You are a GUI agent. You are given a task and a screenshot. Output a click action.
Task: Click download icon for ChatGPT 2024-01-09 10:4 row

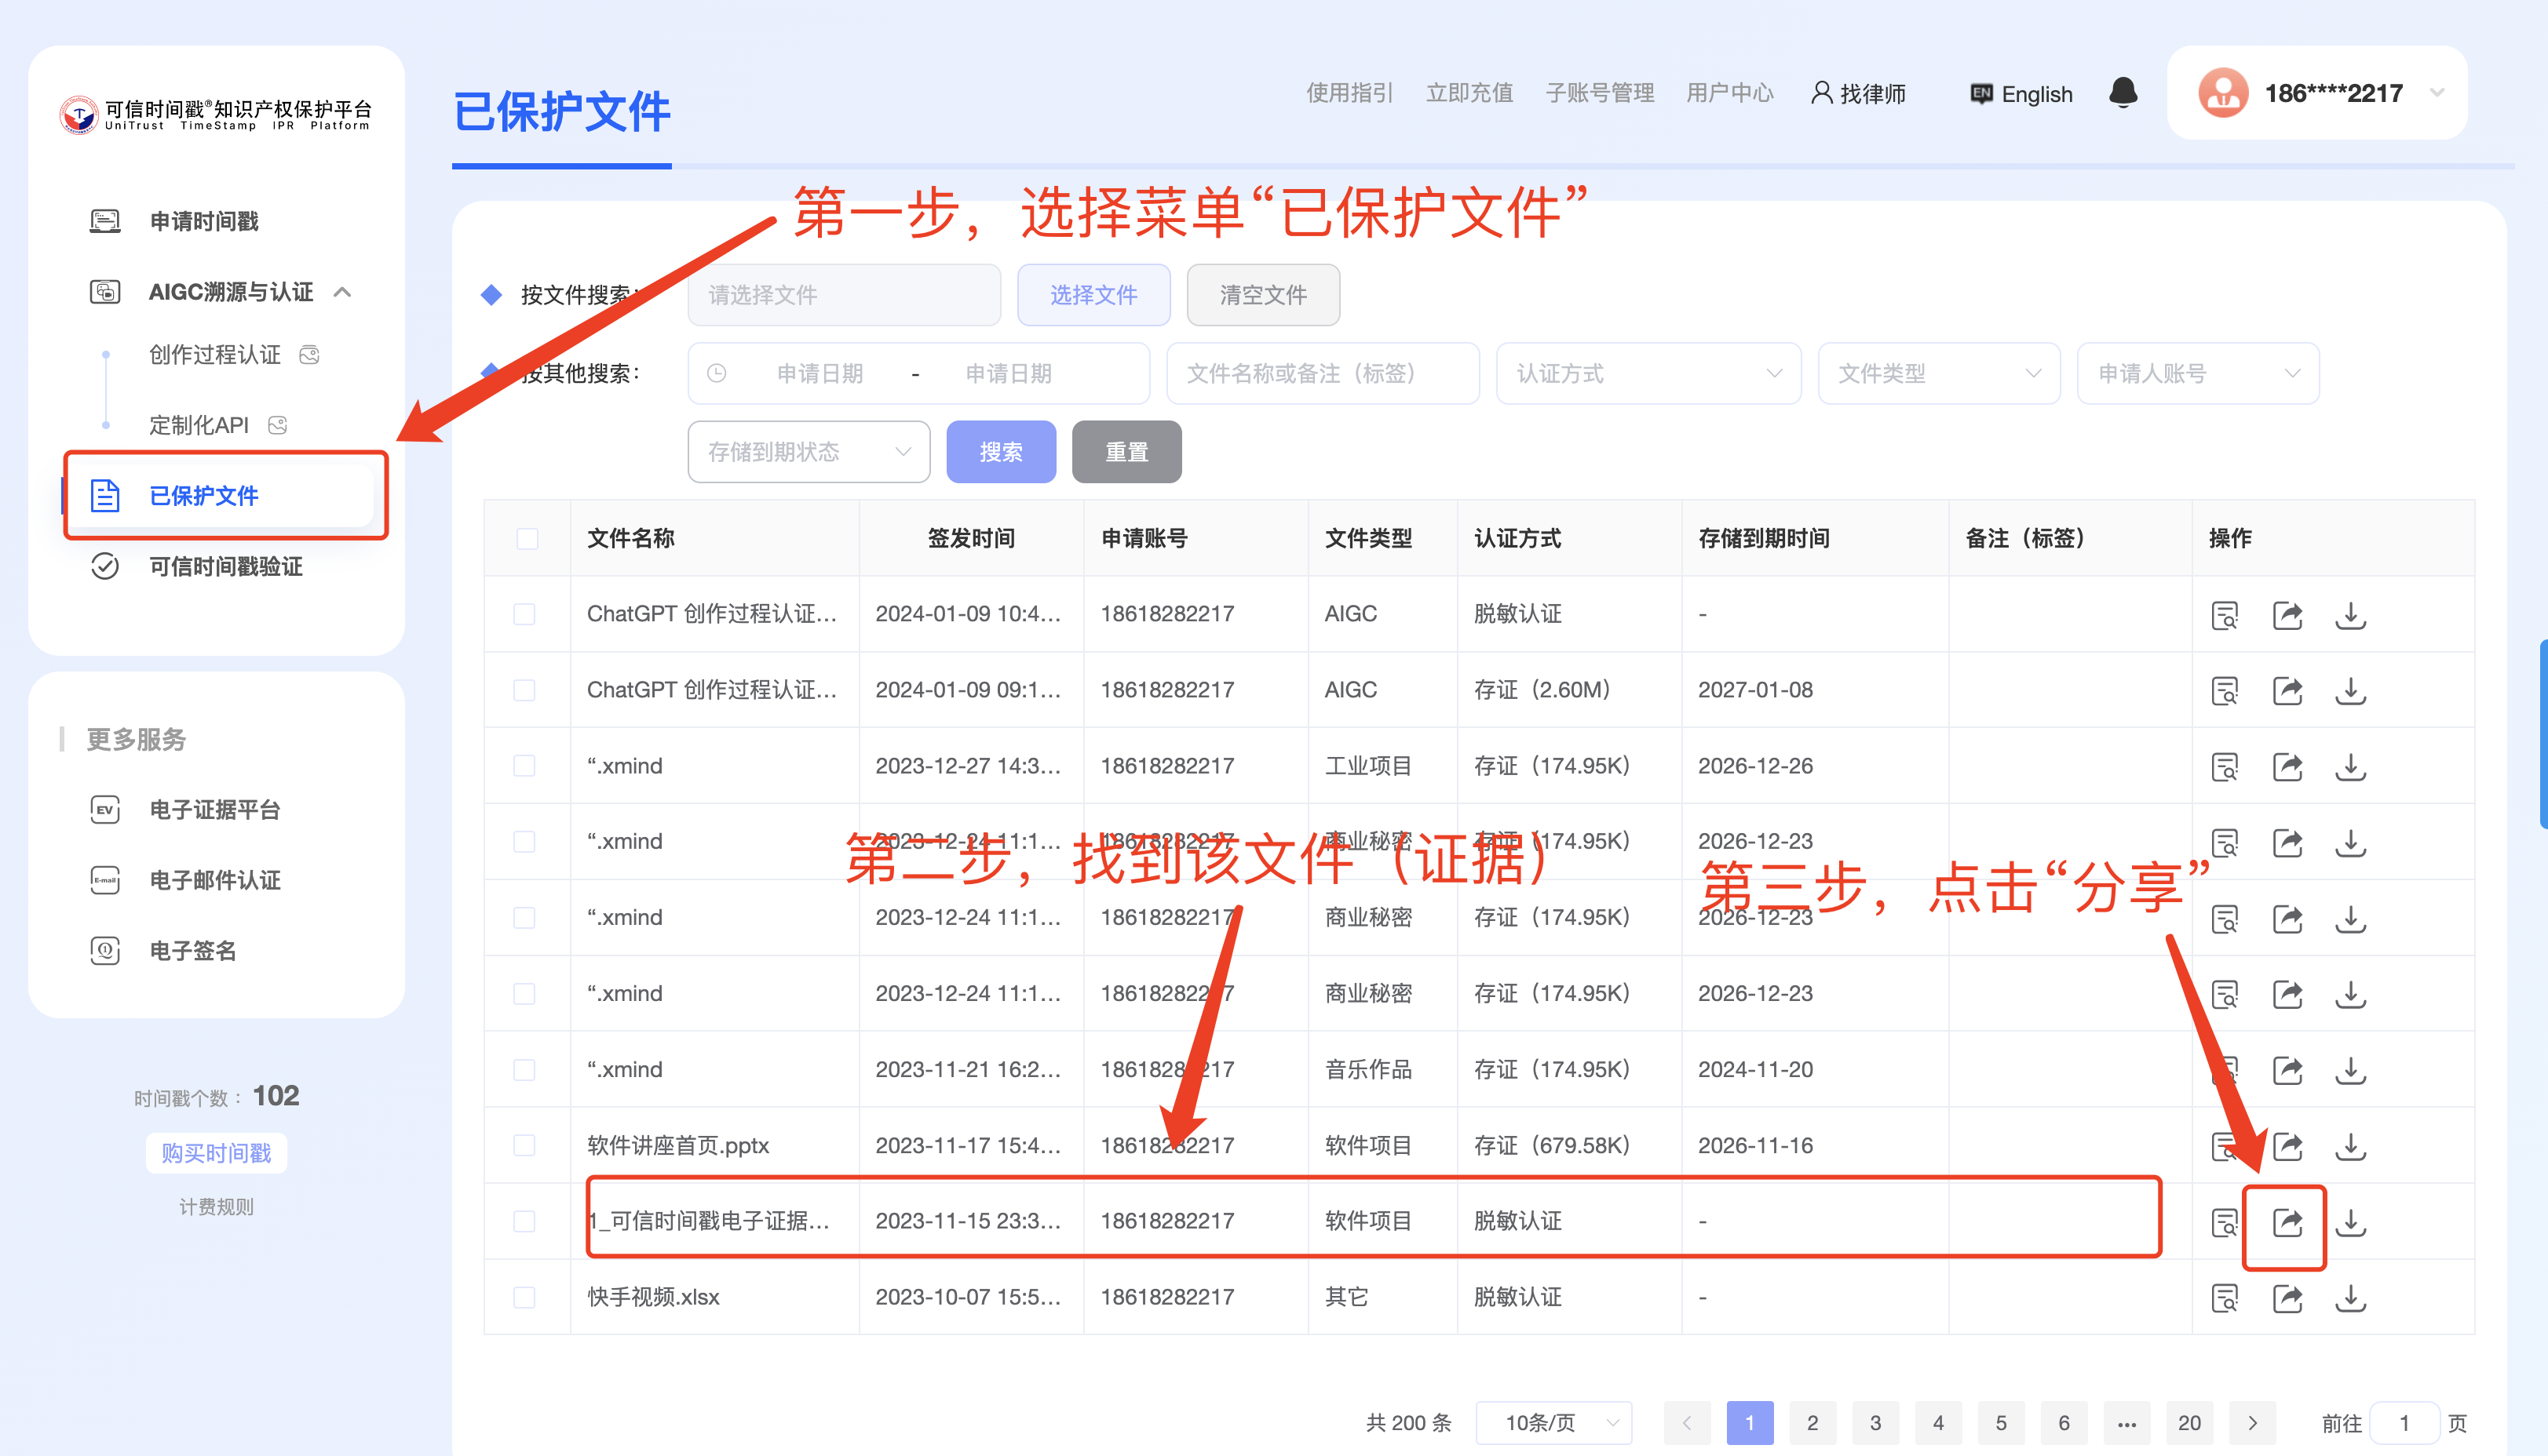coord(2350,615)
